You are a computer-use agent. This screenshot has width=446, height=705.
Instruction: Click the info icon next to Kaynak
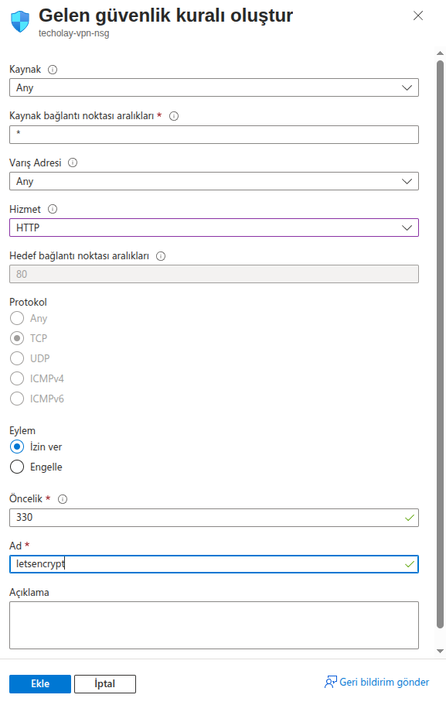point(53,70)
